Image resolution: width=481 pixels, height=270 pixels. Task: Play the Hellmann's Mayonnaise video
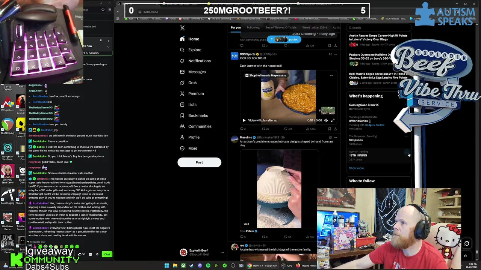244,120
